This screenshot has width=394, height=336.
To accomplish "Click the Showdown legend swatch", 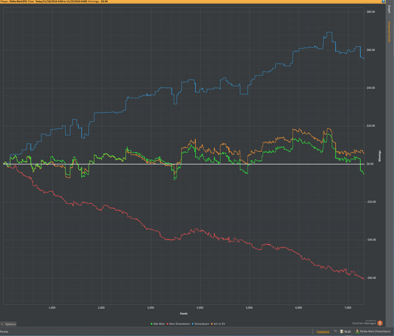I will click(192, 324).
